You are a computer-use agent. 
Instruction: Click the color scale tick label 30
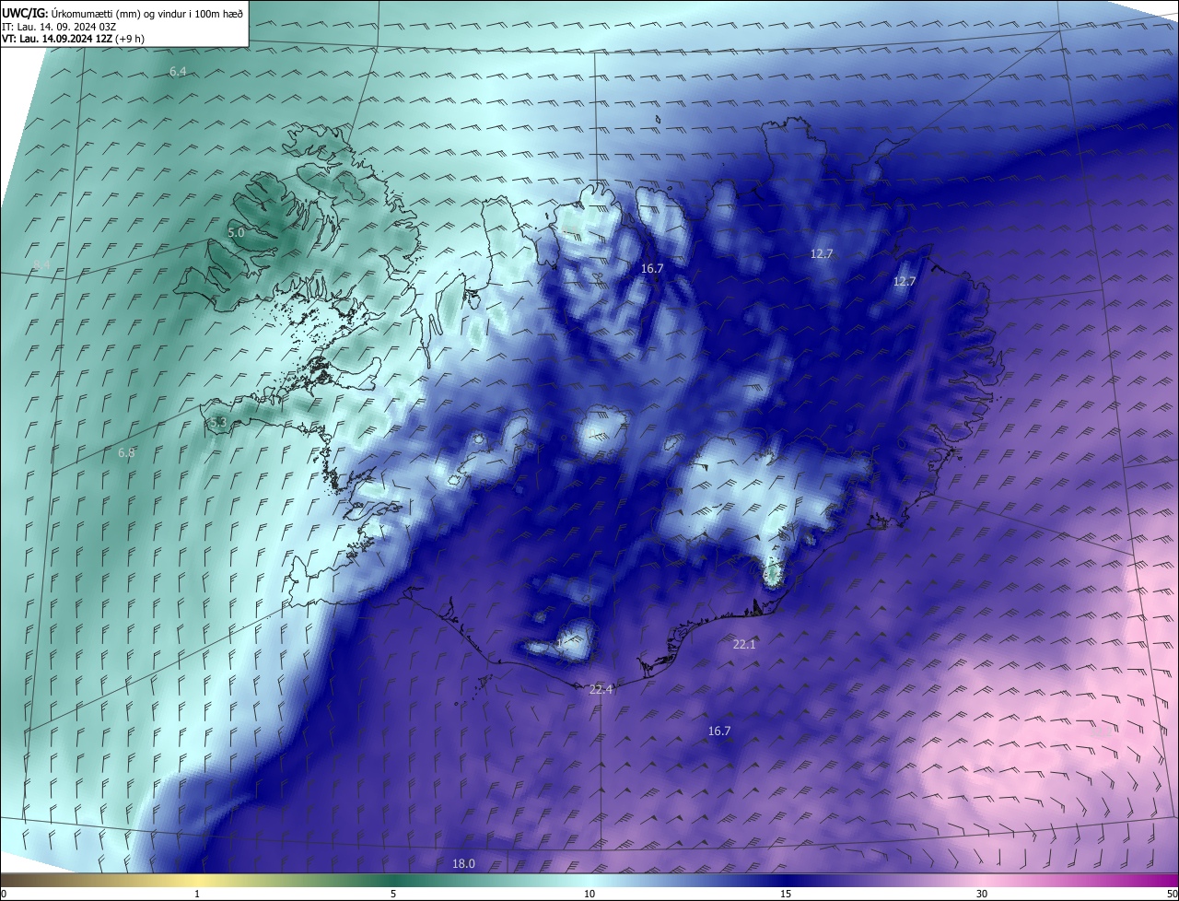pyautogui.click(x=982, y=894)
